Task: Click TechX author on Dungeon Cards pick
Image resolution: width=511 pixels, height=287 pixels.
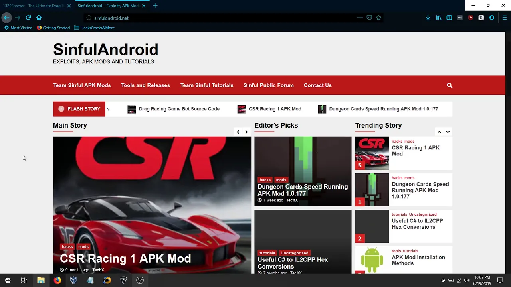Action: (292, 200)
